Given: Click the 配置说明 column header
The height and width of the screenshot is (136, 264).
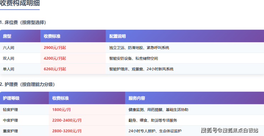Looking at the screenshot, I should (x=117, y=36).
